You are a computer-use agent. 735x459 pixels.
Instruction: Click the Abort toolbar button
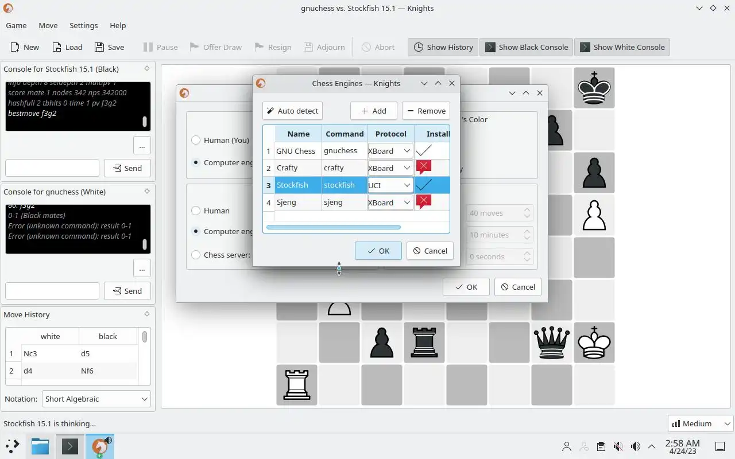point(378,47)
